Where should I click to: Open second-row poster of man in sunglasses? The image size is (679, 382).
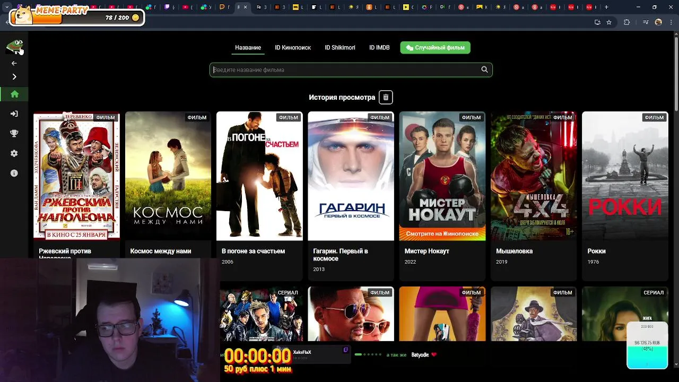pos(351,314)
